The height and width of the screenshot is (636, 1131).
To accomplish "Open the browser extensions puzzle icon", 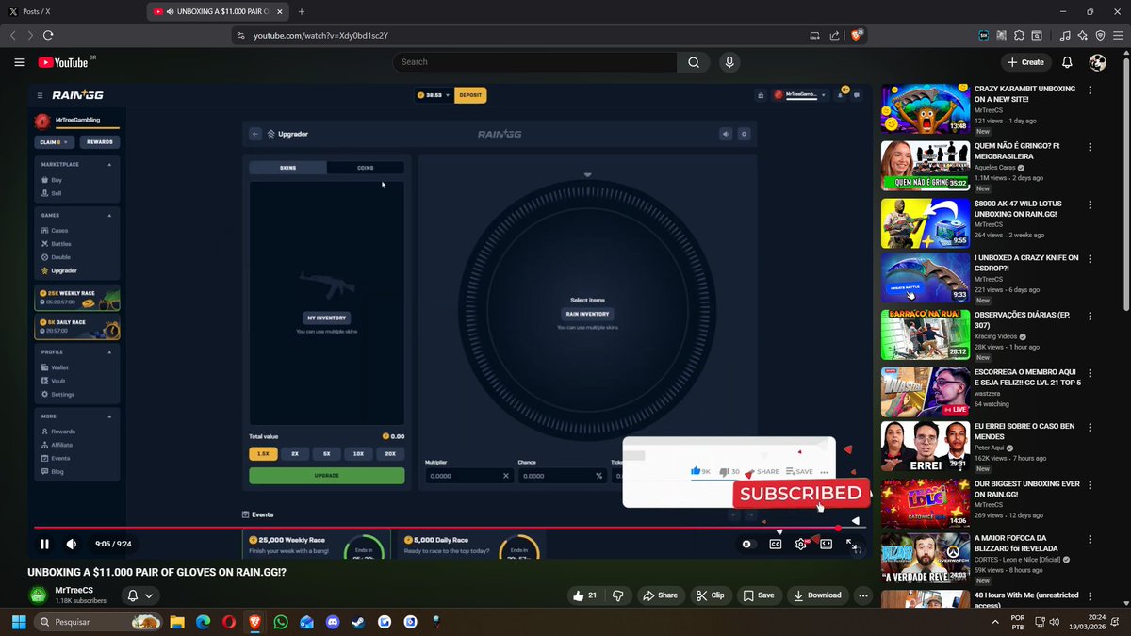I will (1019, 35).
